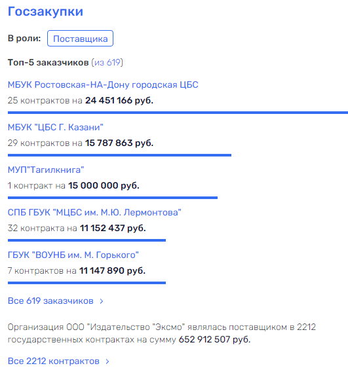Click the bar under ЦБС Г. Казани amount
Image resolution: width=348 pixels, height=368 pixels.
pyautogui.click(x=119, y=155)
